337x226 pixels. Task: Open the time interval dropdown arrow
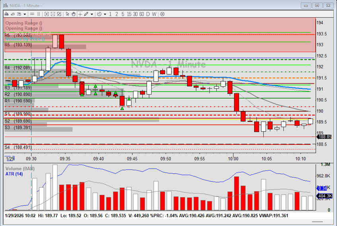point(105,14)
